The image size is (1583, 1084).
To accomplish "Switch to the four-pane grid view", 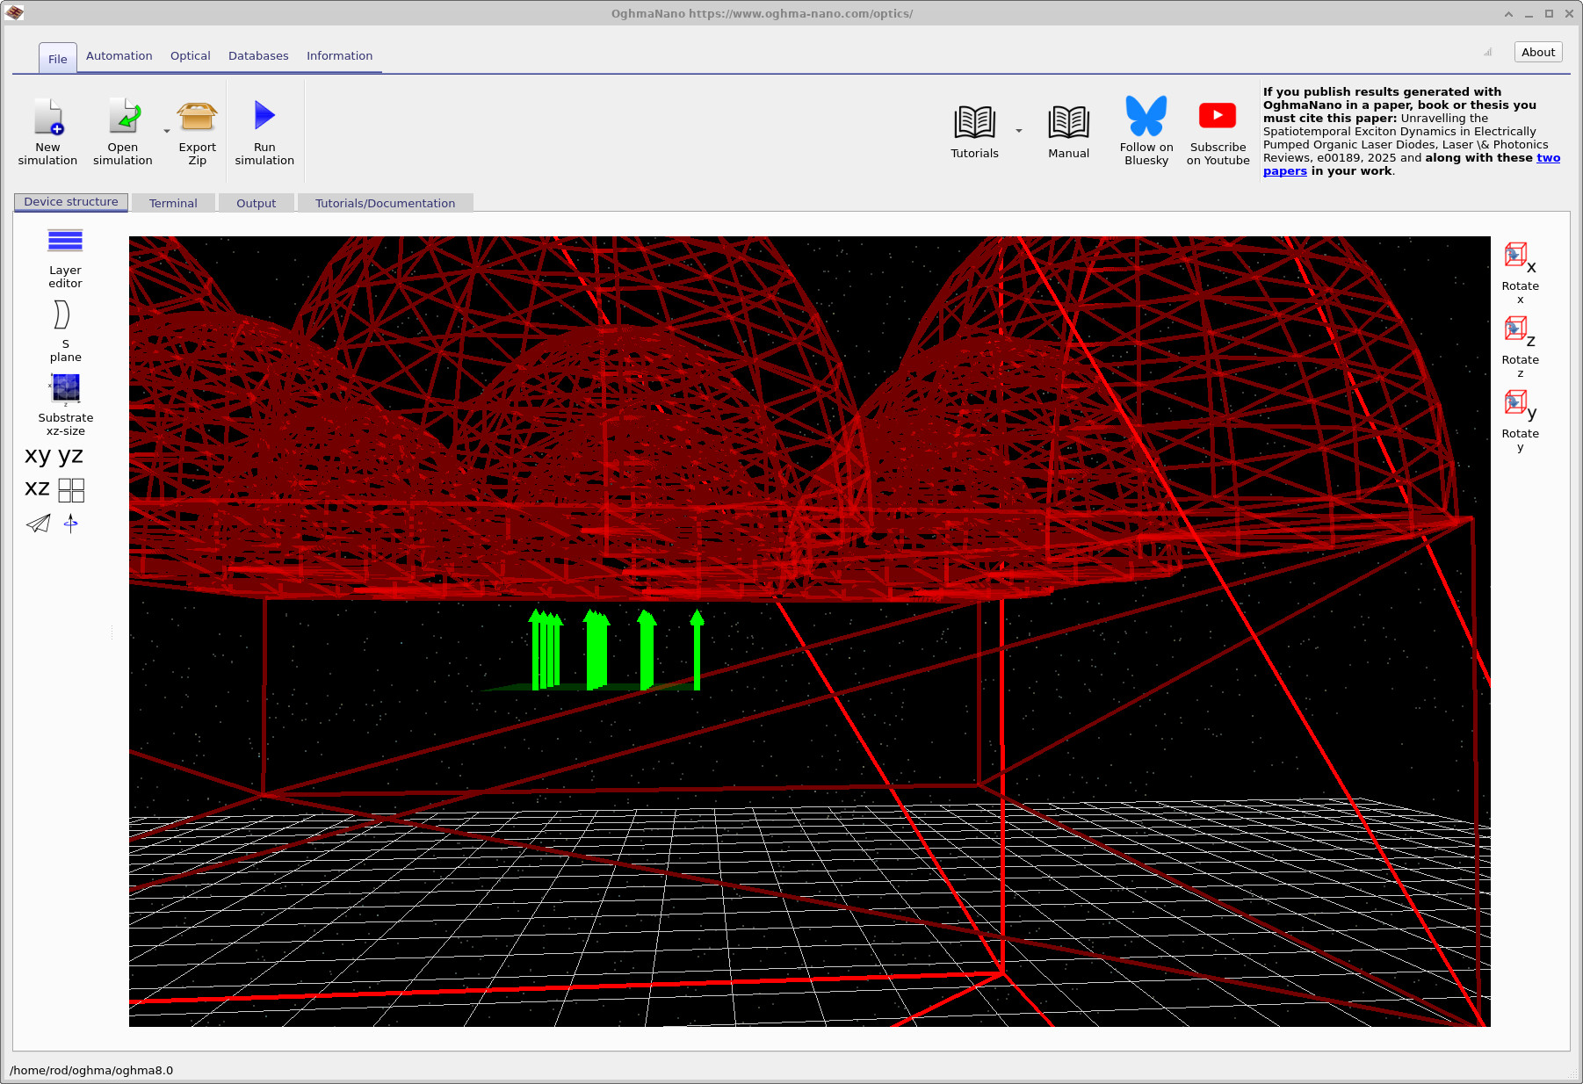I will (71, 490).
